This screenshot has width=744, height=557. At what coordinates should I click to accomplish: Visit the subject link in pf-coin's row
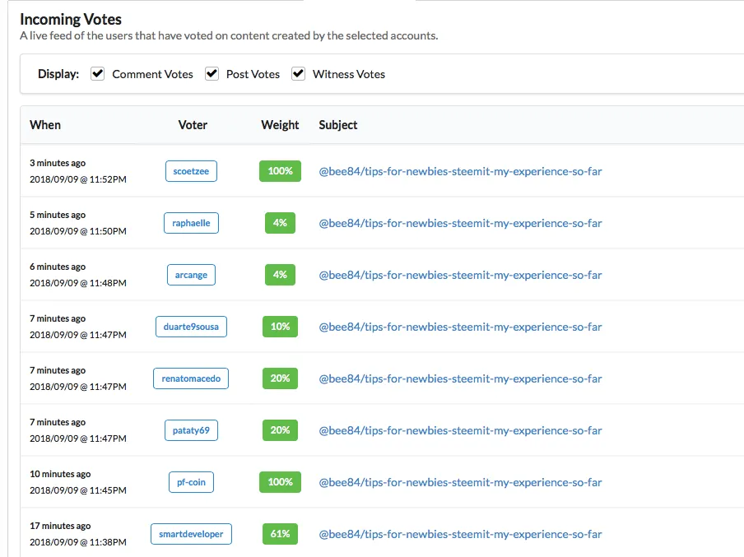460,482
